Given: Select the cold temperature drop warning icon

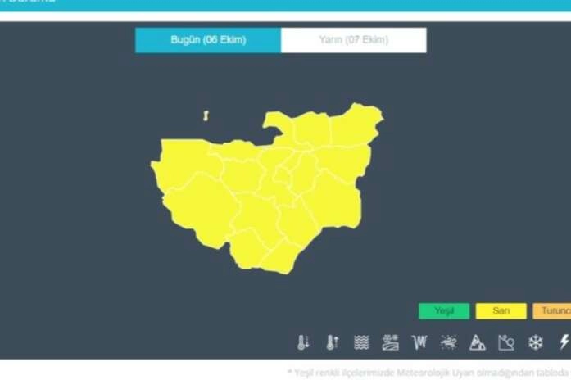Looking at the screenshot, I should (303, 342).
